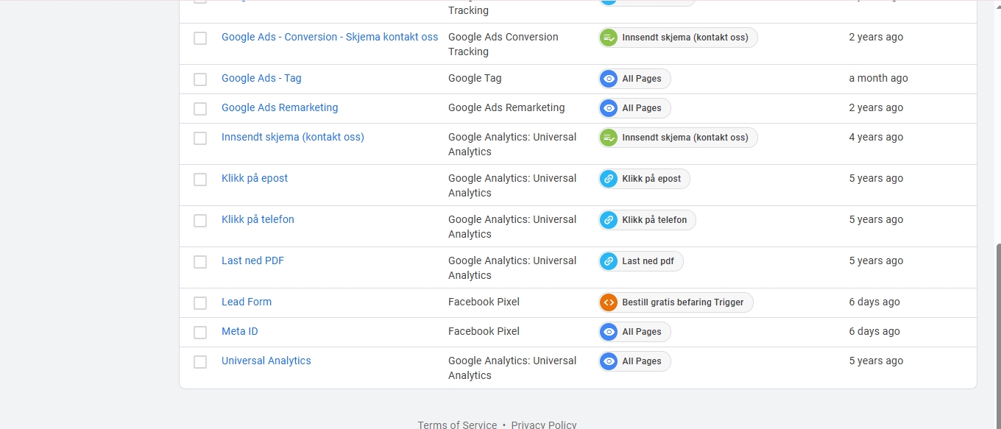Open the Meta ID tag
The image size is (1001, 429).
point(240,331)
